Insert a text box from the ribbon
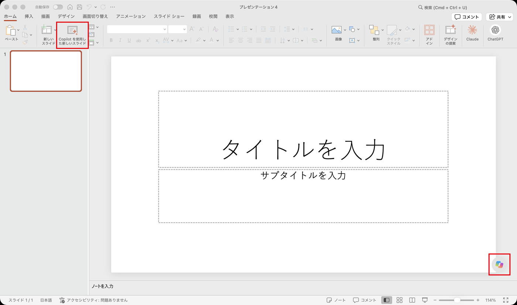 (352, 40)
